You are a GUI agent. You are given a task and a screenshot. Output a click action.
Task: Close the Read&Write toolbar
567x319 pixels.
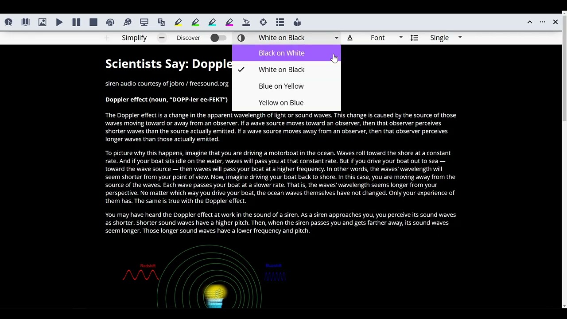coord(555,22)
